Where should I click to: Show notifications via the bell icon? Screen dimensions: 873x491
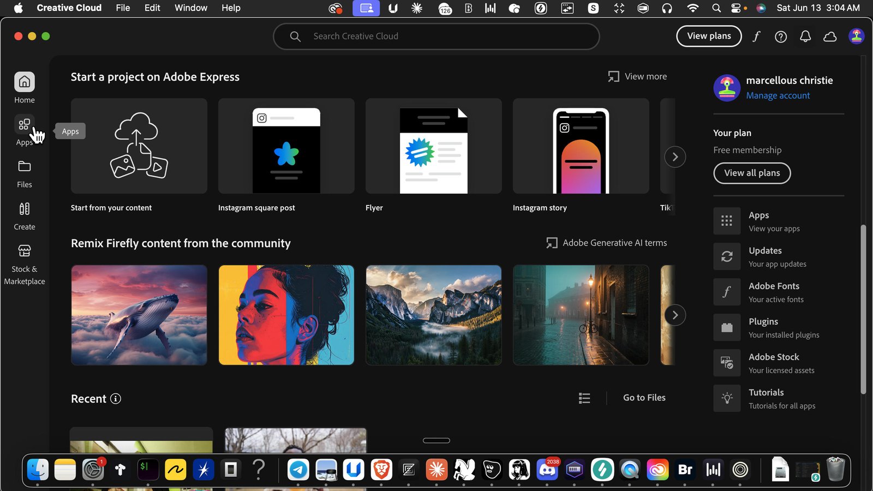coord(805,37)
